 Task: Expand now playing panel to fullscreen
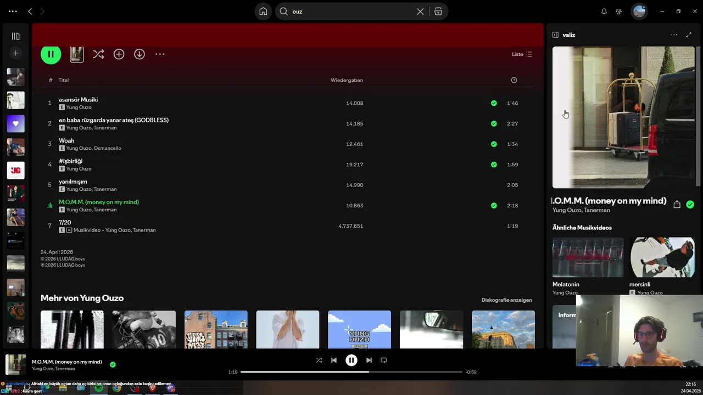[689, 35]
